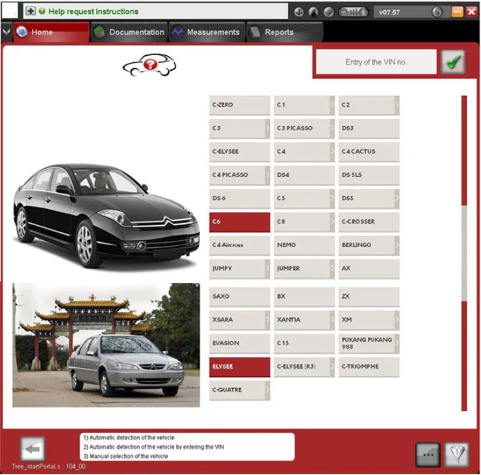Viewport: 481px width, 475px height.
Task: Select the XANTIA vehicle button
Action: [x=303, y=319]
